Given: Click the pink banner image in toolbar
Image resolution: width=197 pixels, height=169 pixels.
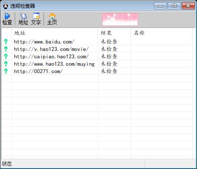Looking at the screenshot, I should tap(120, 19).
